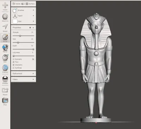141x129 pixels.
Task: Expand the Filters section
Action: pyautogui.click(x=23, y=79)
